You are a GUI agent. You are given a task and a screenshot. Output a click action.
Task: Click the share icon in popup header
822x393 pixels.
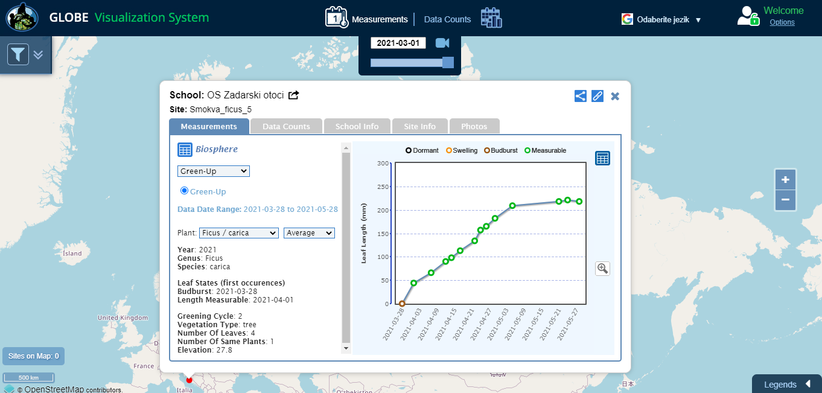[x=580, y=96]
